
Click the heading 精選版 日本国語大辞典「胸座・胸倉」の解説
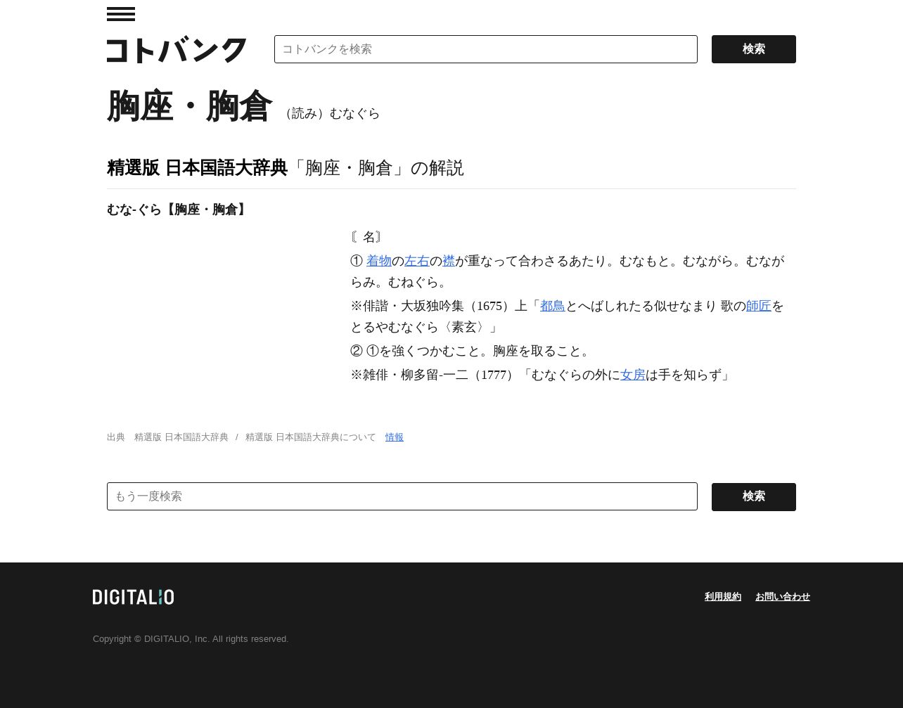pos(286,168)
